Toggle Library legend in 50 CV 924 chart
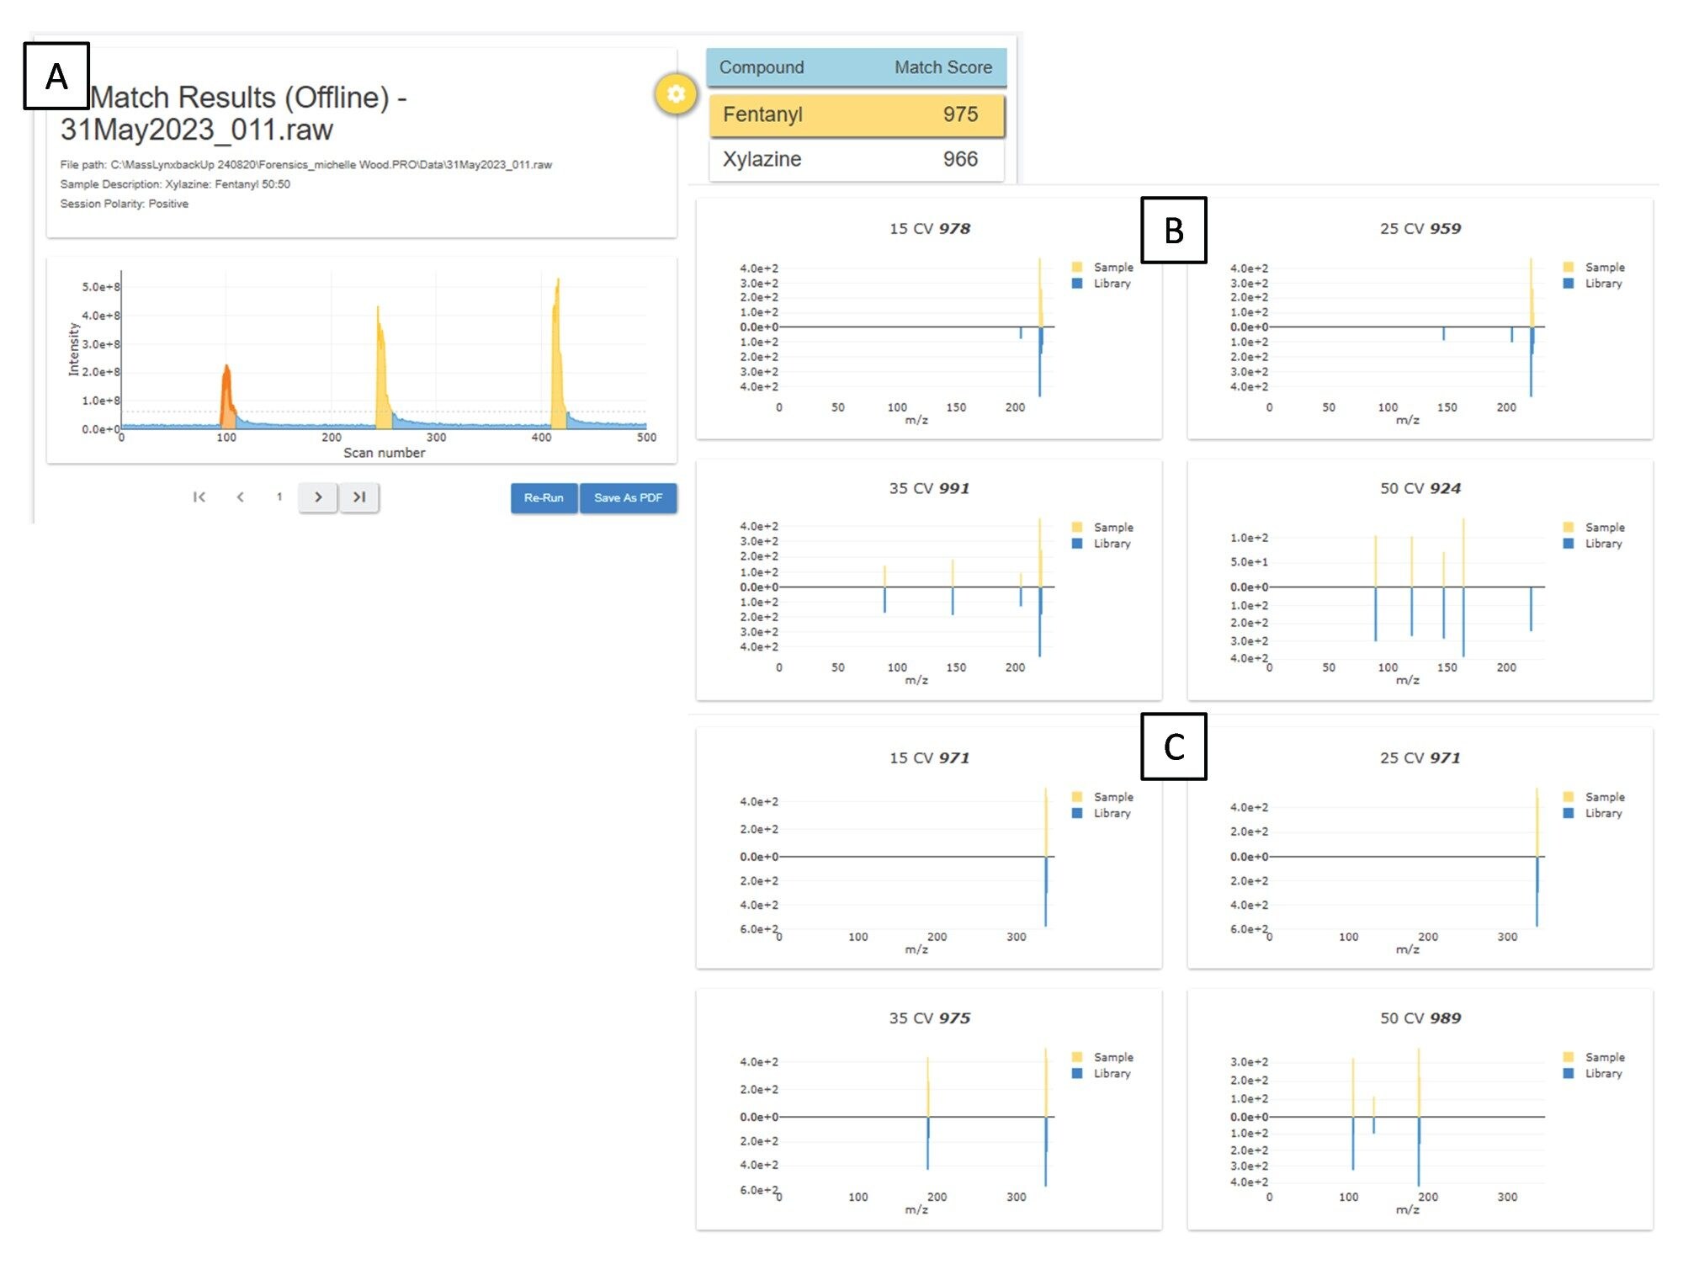 [x=1593, y=544]
